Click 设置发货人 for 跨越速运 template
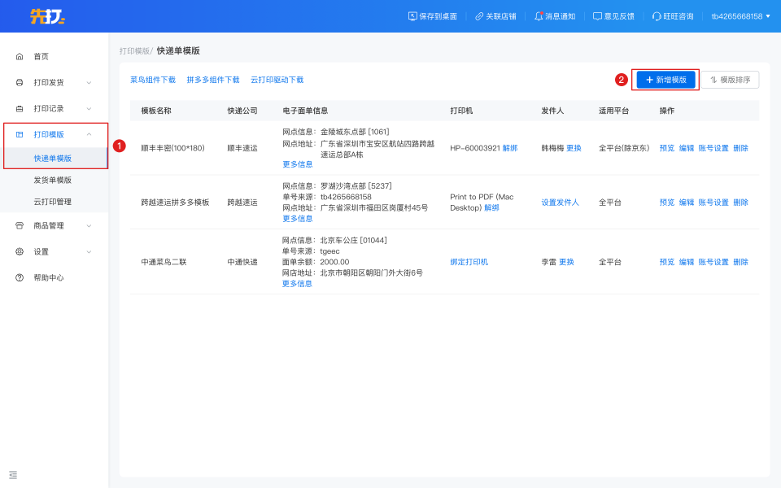 tap(560, 203)
